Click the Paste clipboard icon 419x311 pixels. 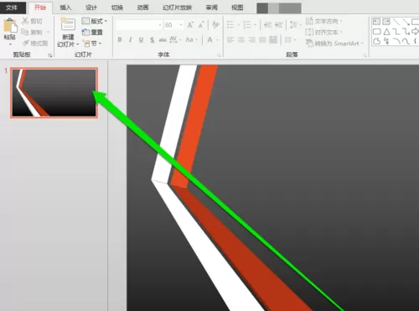point(10,25)
